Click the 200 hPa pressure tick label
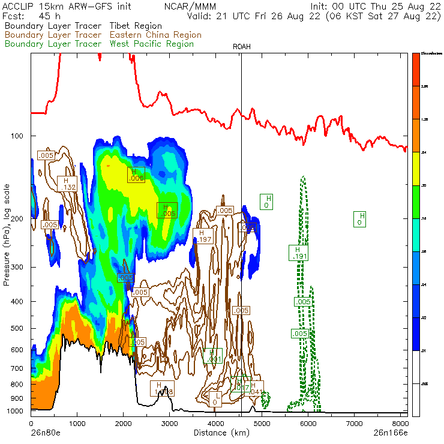Screen dimensions: 444x444 17,219
